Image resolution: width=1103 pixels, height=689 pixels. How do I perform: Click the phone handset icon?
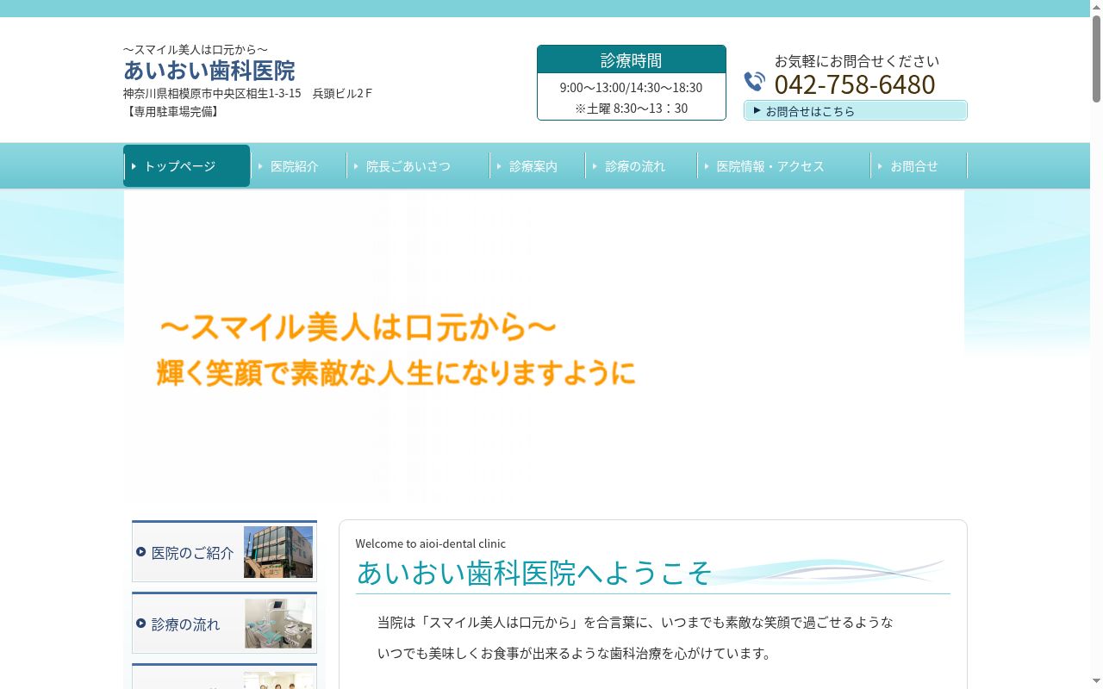point(754,82)
